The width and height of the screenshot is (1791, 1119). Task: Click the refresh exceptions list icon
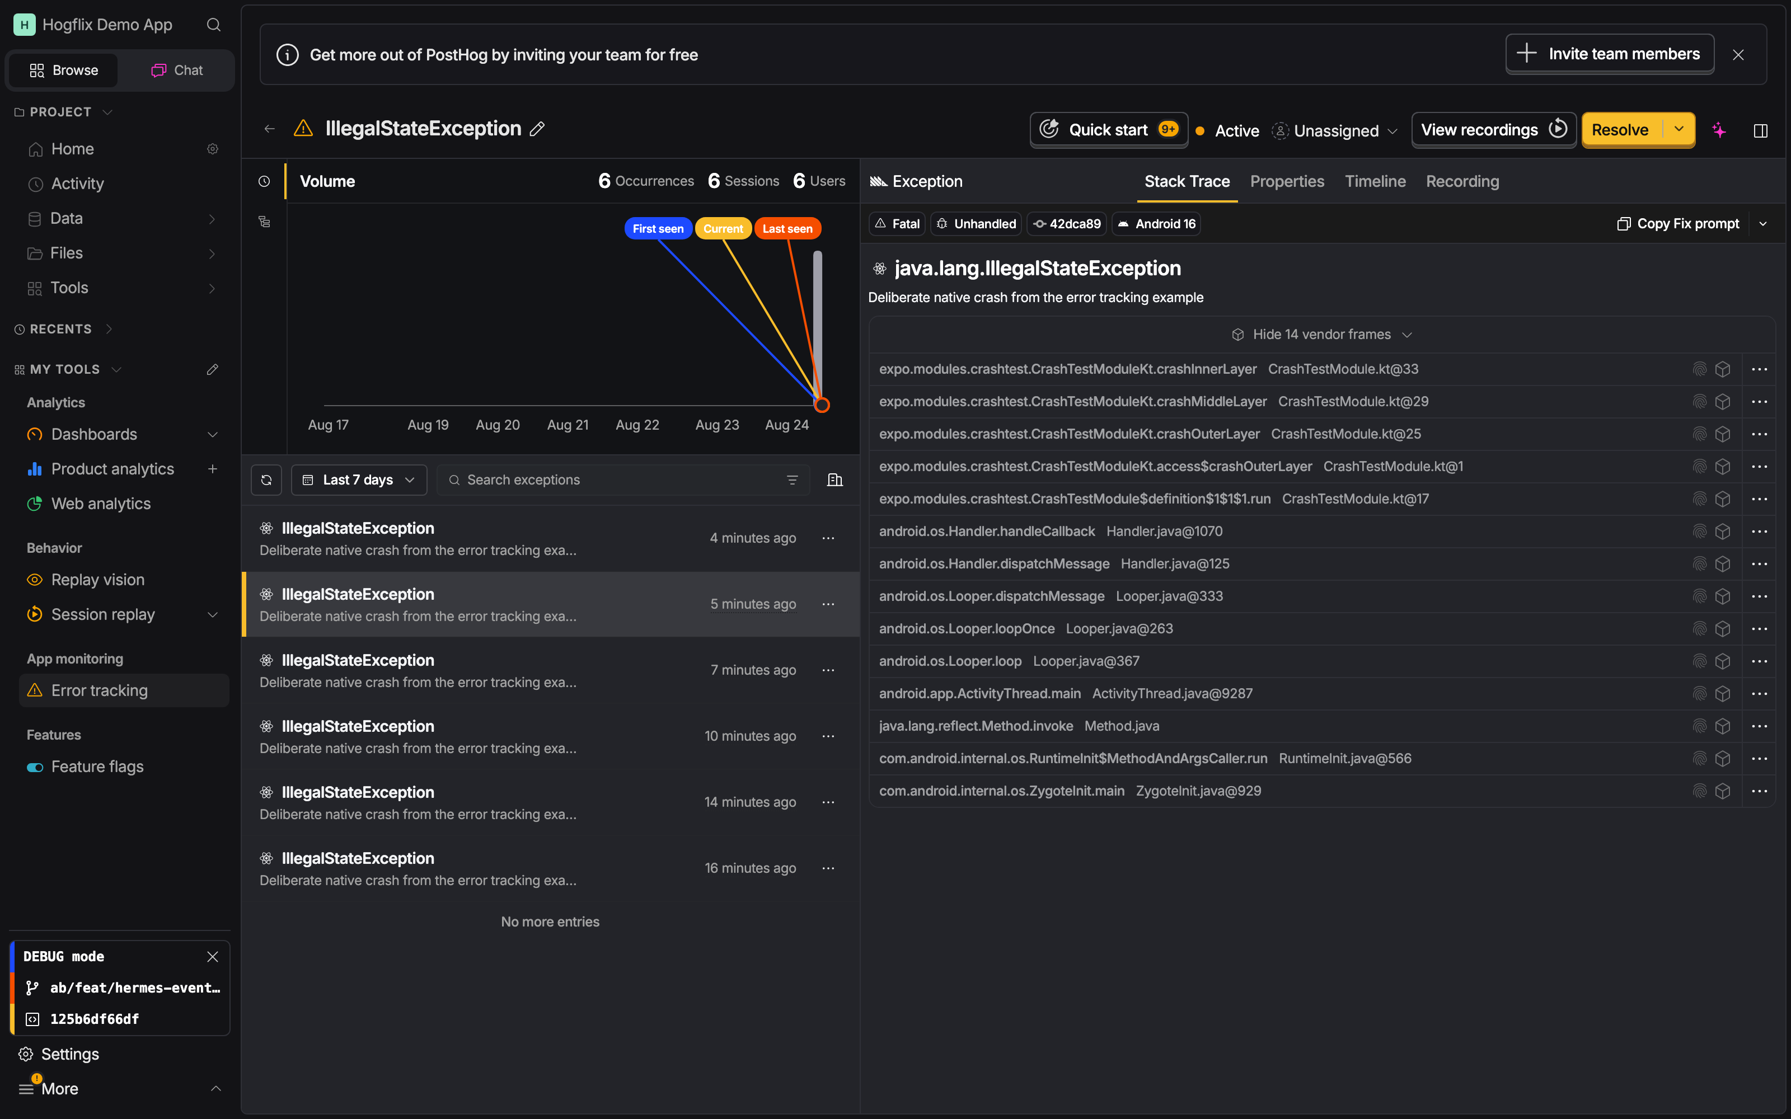point(266,479)
